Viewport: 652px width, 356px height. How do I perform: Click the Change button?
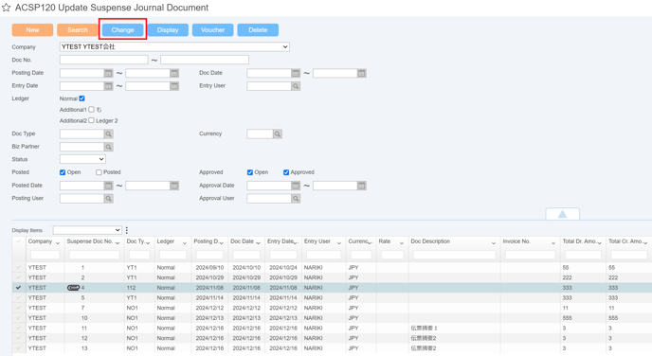click(x=122, y=30)
